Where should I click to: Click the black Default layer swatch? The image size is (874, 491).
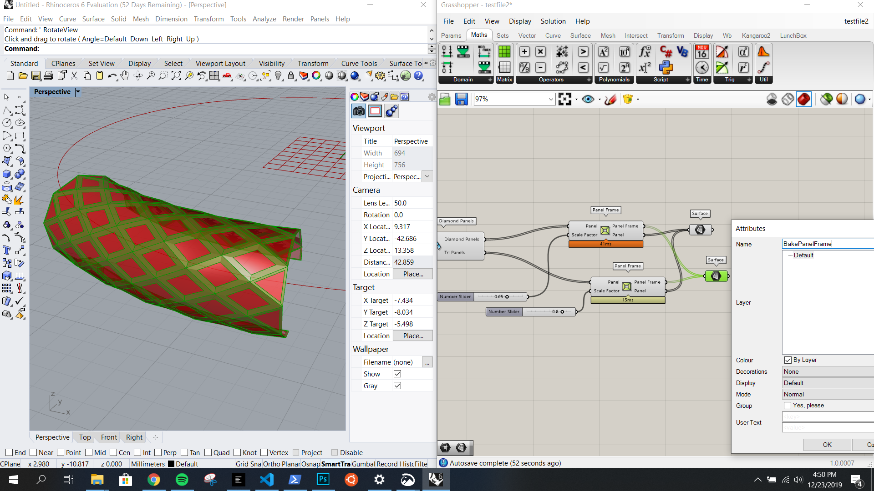pos(171,464)
